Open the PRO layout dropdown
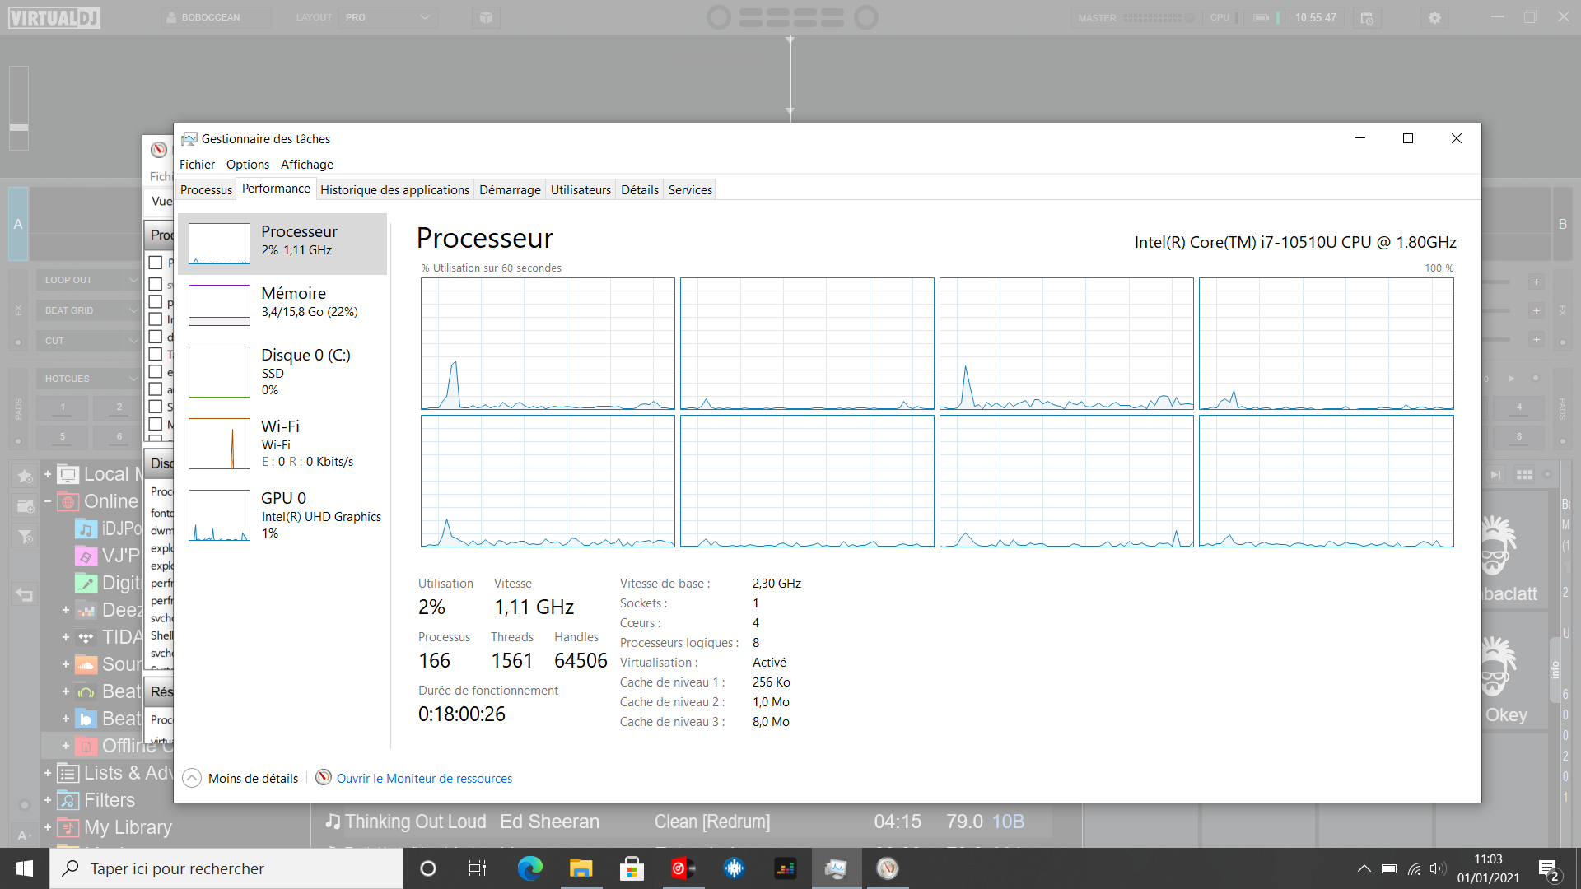This screenshot has height=889, width=1581. pyautogui.click(x=388, y=17)
